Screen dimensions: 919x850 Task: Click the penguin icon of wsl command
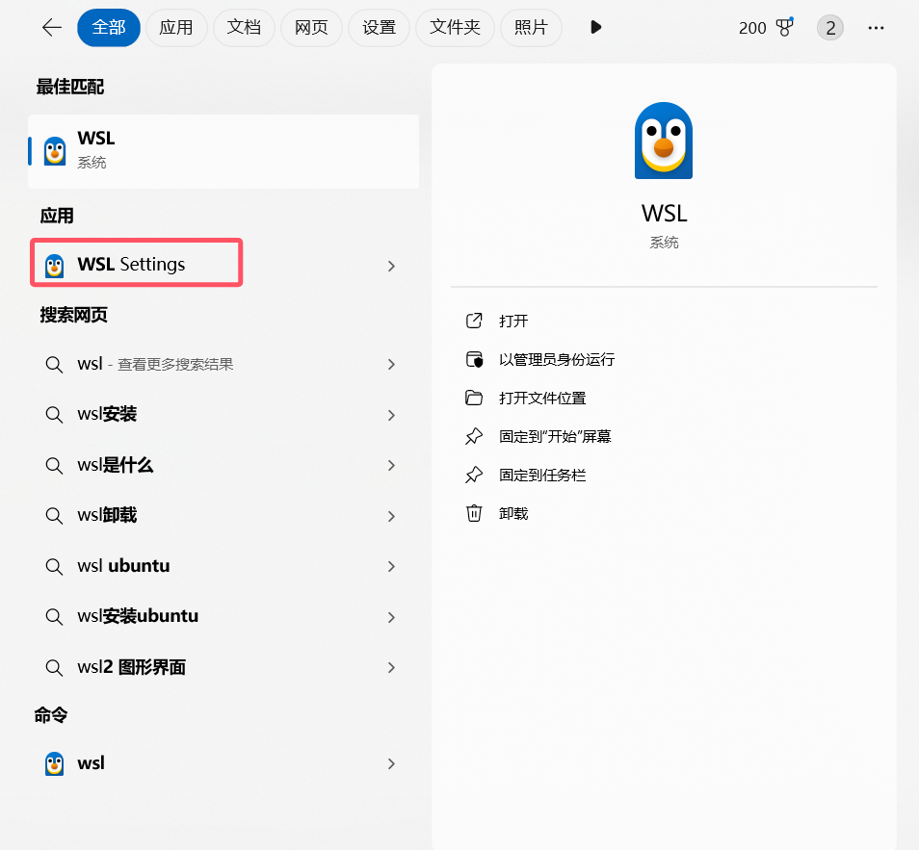(x=55, y=764)
